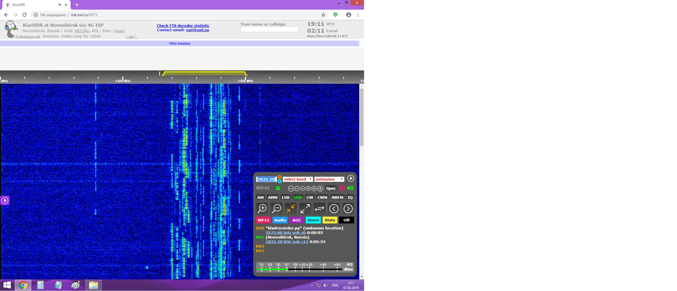This screenshot has height=291, width=677.
Task: Open the Audio settings tab
Action: (280, 220)
